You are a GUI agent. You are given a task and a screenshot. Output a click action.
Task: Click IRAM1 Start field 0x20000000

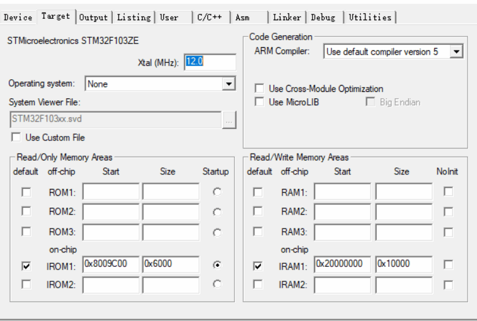(x=343, y=264)
